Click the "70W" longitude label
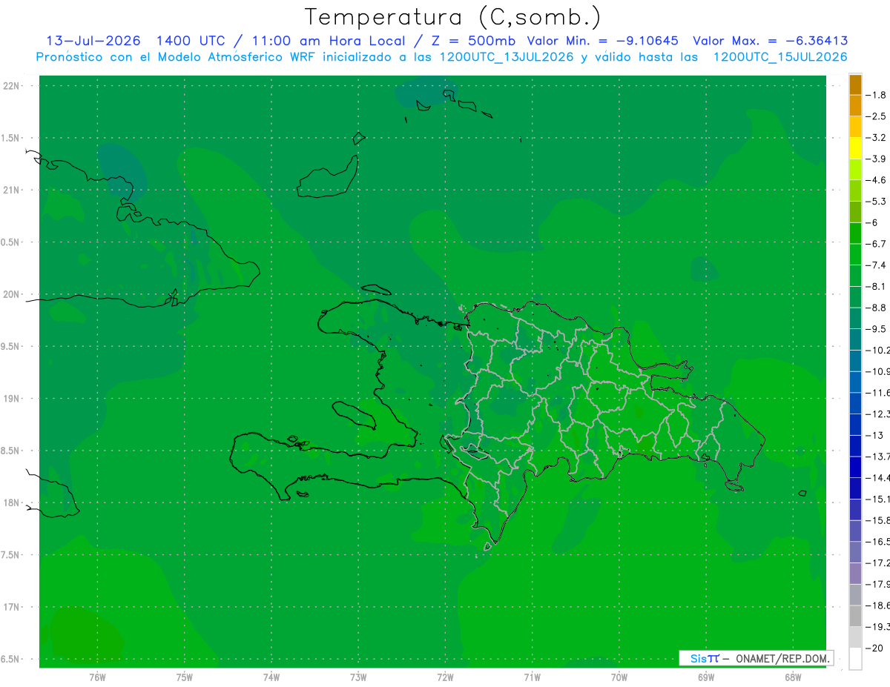 coord(619,677)
